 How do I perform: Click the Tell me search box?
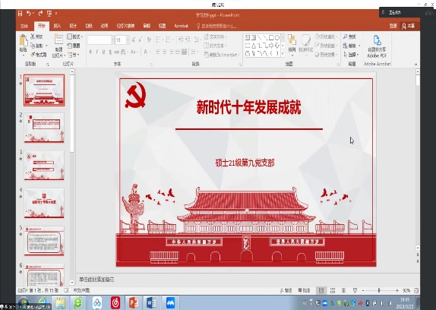tap(216, 26)
